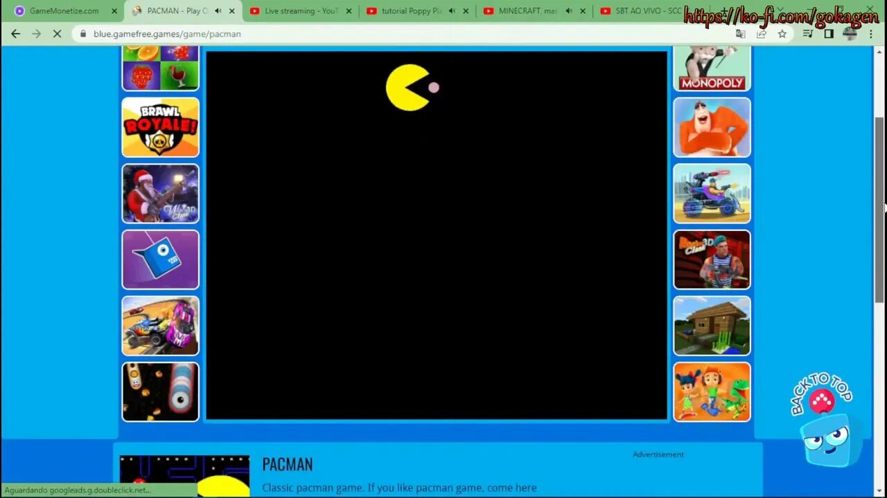This screenshot has height=498, width=887.
Task: Close the MINECRAFT tab
Action: pos(583,11)
